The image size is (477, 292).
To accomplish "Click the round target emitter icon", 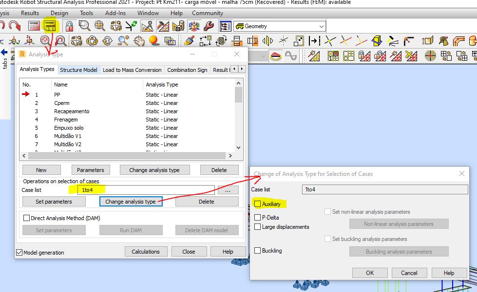I will 430,56.
